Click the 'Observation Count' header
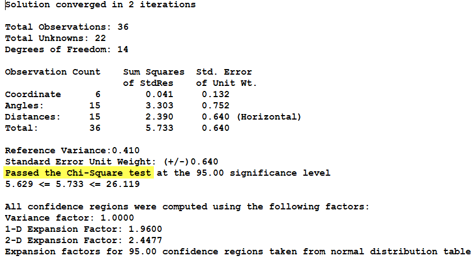474x265 pixels. coord(53,72)
